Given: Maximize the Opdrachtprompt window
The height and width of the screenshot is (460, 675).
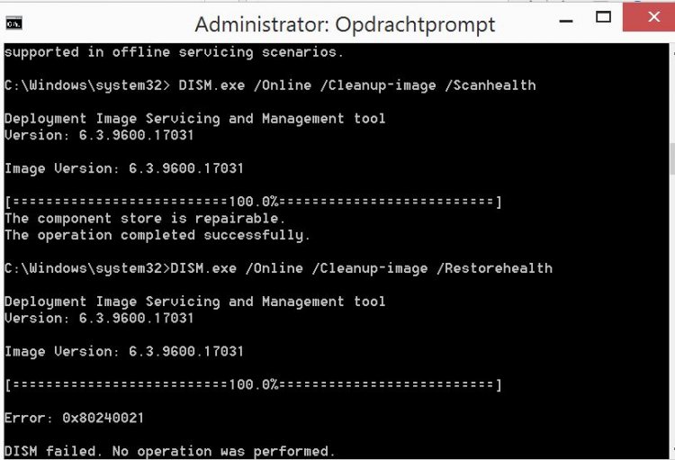Looking at the screenshot, I should pos(603,17).
